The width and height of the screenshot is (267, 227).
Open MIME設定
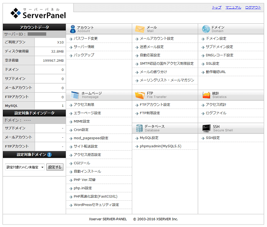click(82, 121)
